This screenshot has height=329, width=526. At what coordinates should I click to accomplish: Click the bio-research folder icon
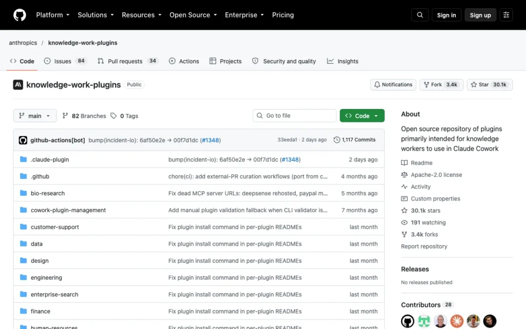point(23,193)
